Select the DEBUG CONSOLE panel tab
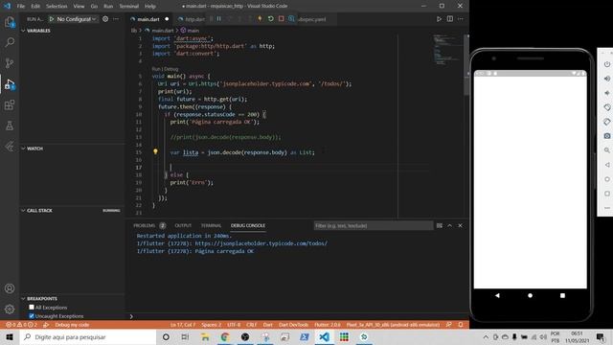 248,226
